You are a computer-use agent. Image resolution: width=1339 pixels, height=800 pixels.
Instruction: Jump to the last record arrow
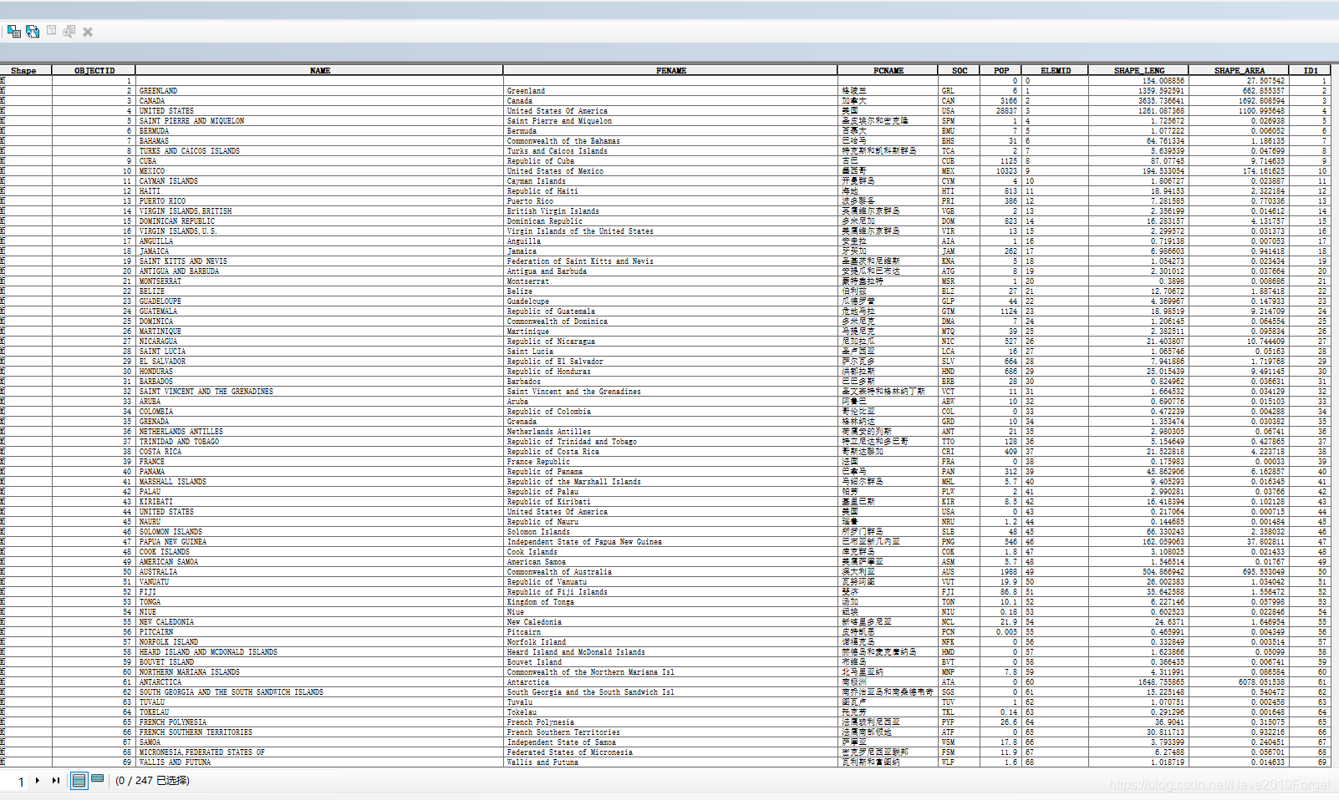56,780
